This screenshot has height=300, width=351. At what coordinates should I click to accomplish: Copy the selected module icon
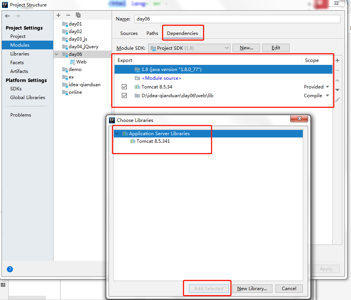click(x=78, y=15)
